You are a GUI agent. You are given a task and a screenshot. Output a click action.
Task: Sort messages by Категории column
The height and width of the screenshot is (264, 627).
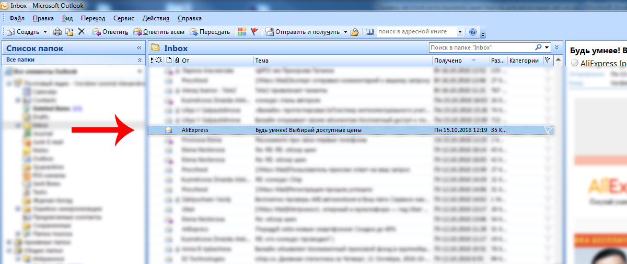pos(525,61)
